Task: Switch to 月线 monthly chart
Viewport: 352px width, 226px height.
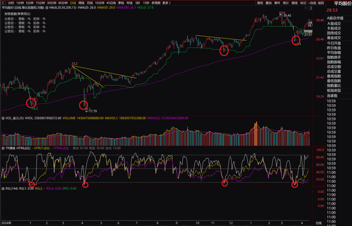Action: point(90,3)
